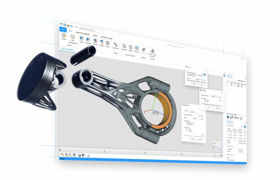280x180 pixels.
Task: Click Close in the Fillet dialog
Action: click(x=202, y=85)
